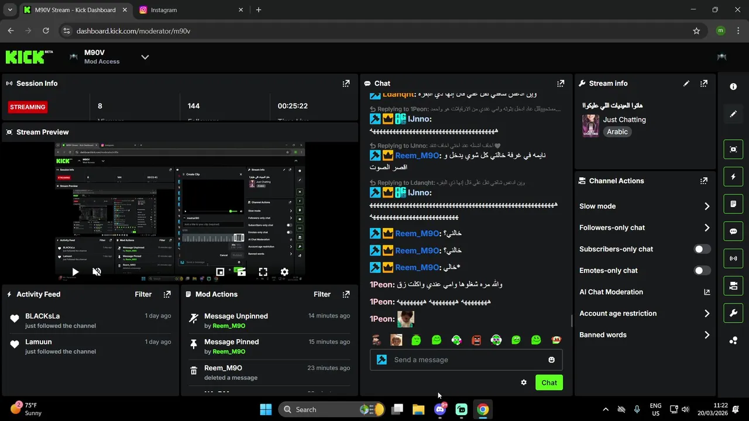Pop out the Channel Actions panel
749x421 pixels.
pyautogui.click(x=704, y=181)
